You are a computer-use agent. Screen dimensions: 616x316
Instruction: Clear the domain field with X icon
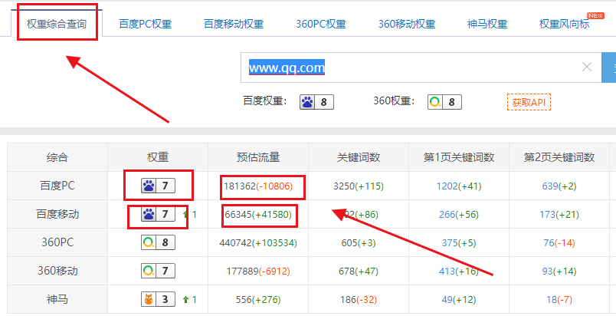pos(587,67)
